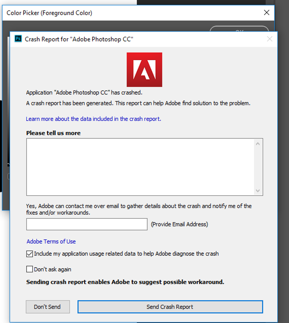289x323 pixels.
Task: Click the email address input field
Action: (x=87, y=224)
